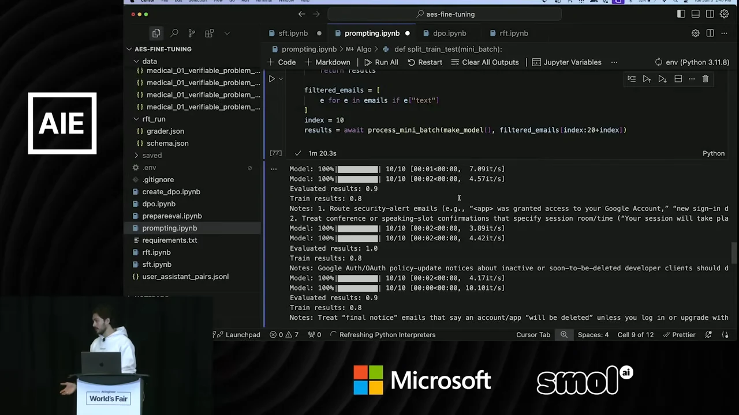Image resolution: width=739 pixels, height=415 pixels.
Task: Open notebook toolbar overflow ellipsis
Action: coord(614,62)
